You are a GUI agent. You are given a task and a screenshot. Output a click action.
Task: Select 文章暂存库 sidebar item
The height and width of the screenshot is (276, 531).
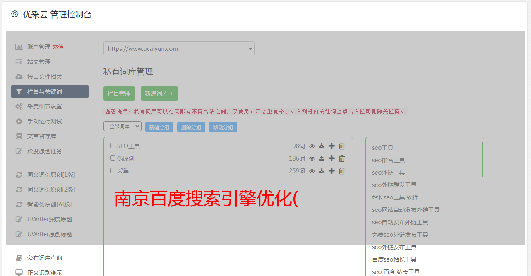(x=42, y=136)
